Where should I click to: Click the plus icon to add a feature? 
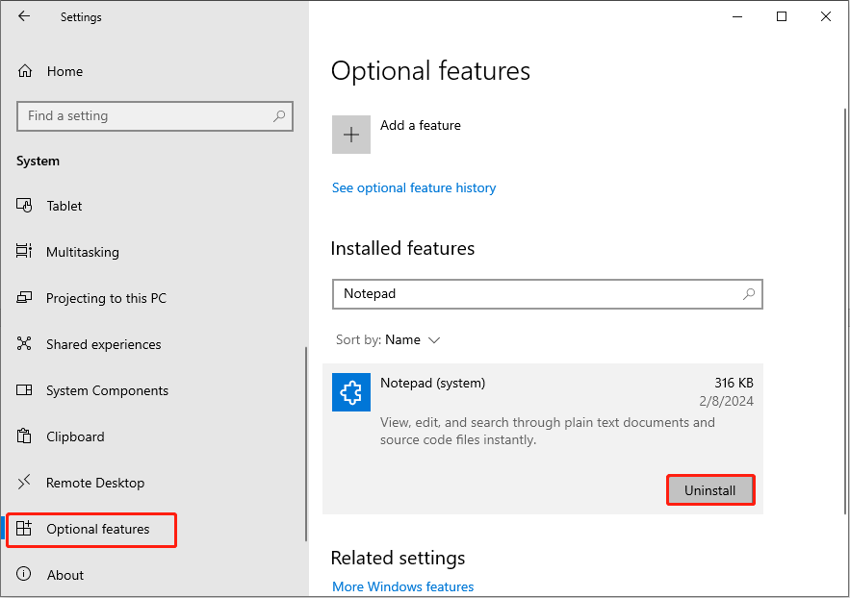[351, 135]
